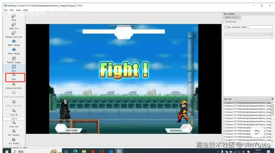Save the labels with Save tool
This screenshot has width=275, height=153.
coord(14,68)
